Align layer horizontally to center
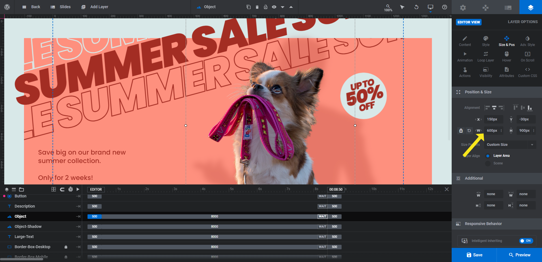This screenshot has width=542, height=262. click(x=494, y=108)
